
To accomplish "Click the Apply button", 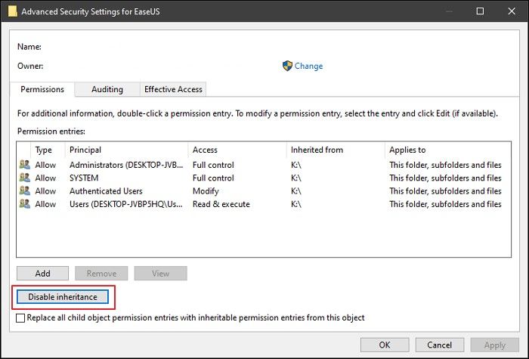I will click(x=495, y=345).
